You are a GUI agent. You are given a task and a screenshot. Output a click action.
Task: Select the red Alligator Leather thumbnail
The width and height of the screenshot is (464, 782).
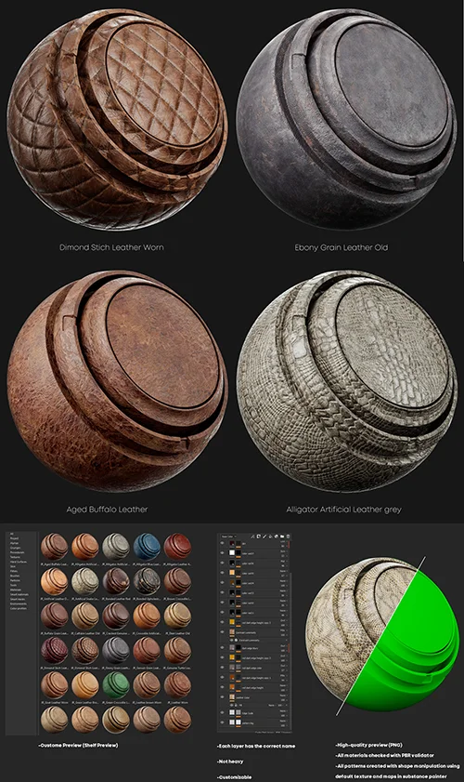point(178,547)
